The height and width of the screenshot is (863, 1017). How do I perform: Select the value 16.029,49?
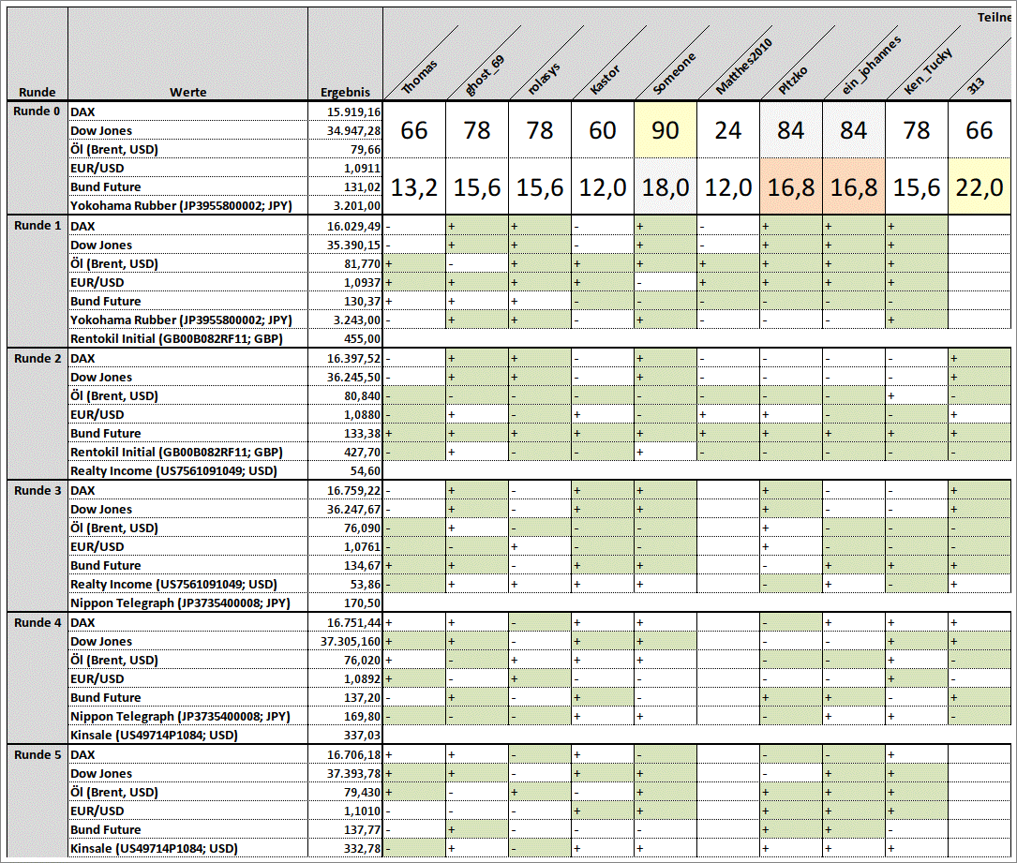pyautogui.click(x=353, y=226)
